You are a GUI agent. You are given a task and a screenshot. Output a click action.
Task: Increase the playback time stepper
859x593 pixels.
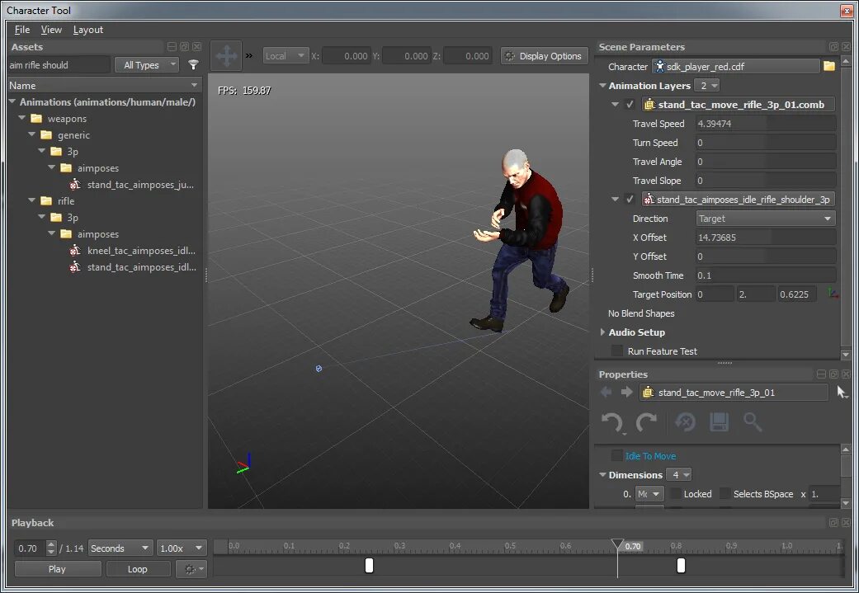point(51,544)
